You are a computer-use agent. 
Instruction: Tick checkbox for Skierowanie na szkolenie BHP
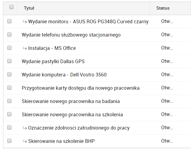pos(9,141)
